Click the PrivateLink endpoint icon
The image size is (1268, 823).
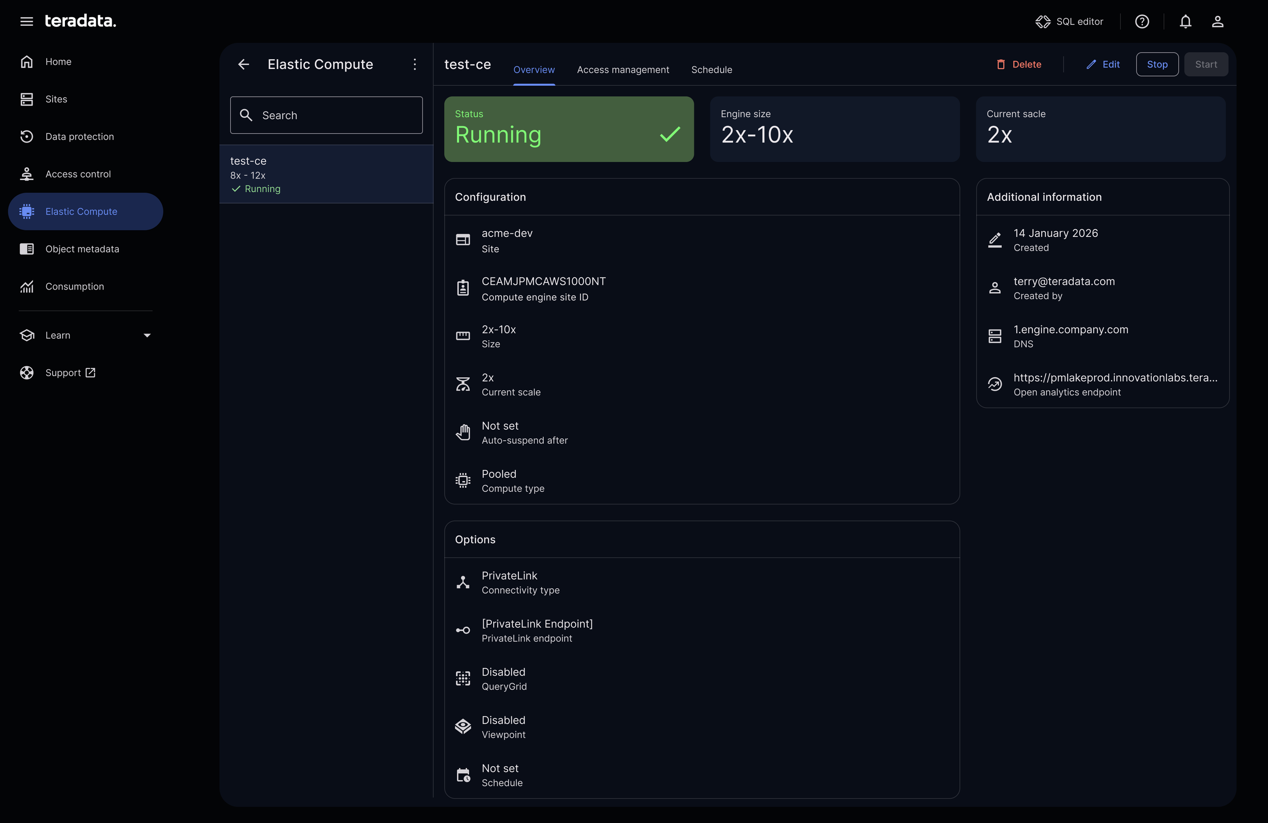[x=463, y=630]
